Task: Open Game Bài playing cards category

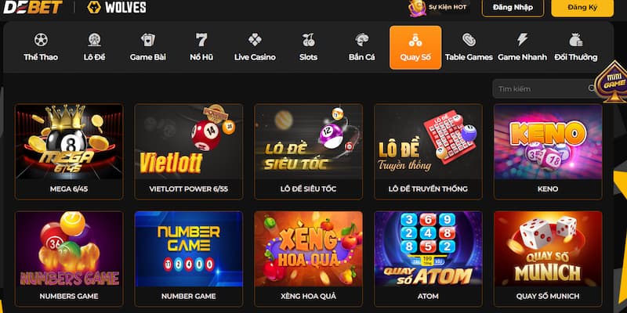Action: (148, 48)
